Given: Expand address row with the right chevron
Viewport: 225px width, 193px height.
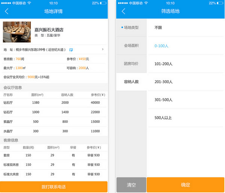Looking at the screenshot, I should 103,49.
